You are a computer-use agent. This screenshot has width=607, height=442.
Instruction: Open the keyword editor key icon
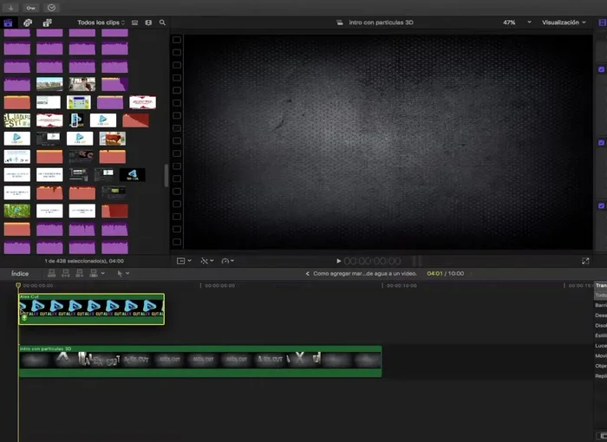[30, 7]
